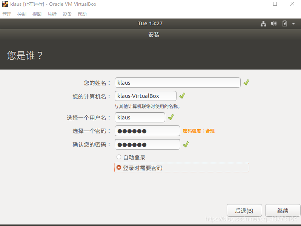
Task: Minimize the VirtualBox window
Action: [258, 4]
